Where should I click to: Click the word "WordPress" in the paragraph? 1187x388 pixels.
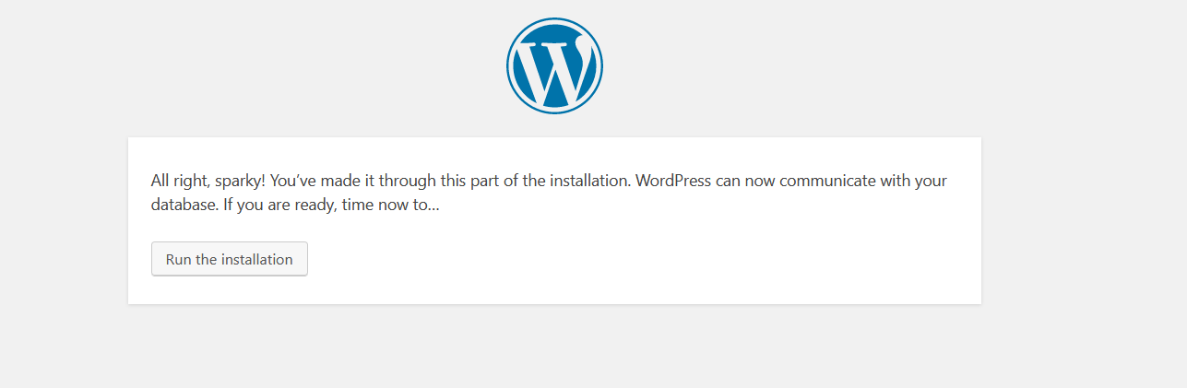click(x=673, y=181)
